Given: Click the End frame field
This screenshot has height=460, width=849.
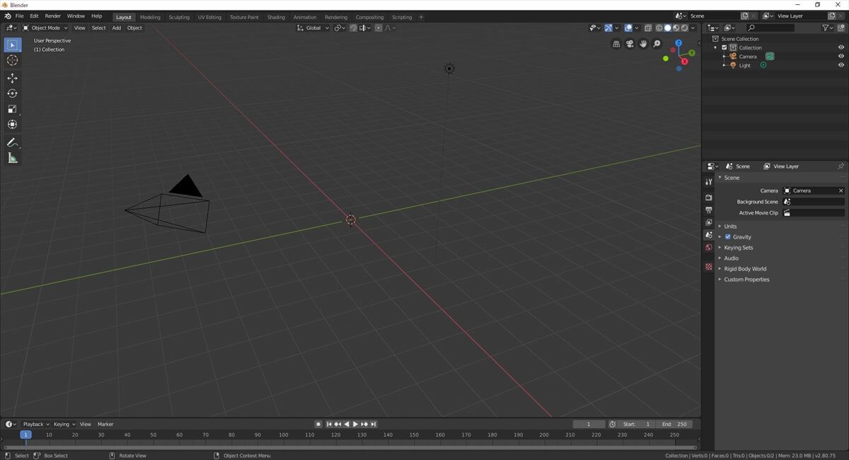Looking at the screenshot, I should point(674,424).
